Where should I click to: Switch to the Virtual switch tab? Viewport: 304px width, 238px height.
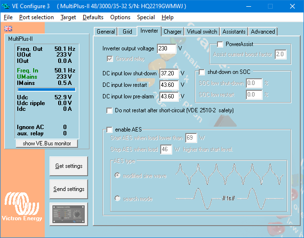(x=202, y=32)
